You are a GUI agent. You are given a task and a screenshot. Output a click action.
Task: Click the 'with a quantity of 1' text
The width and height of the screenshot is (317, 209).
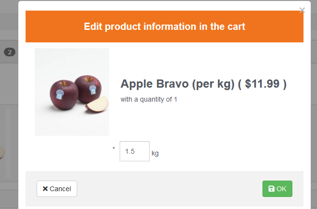[x=149, y=100]
